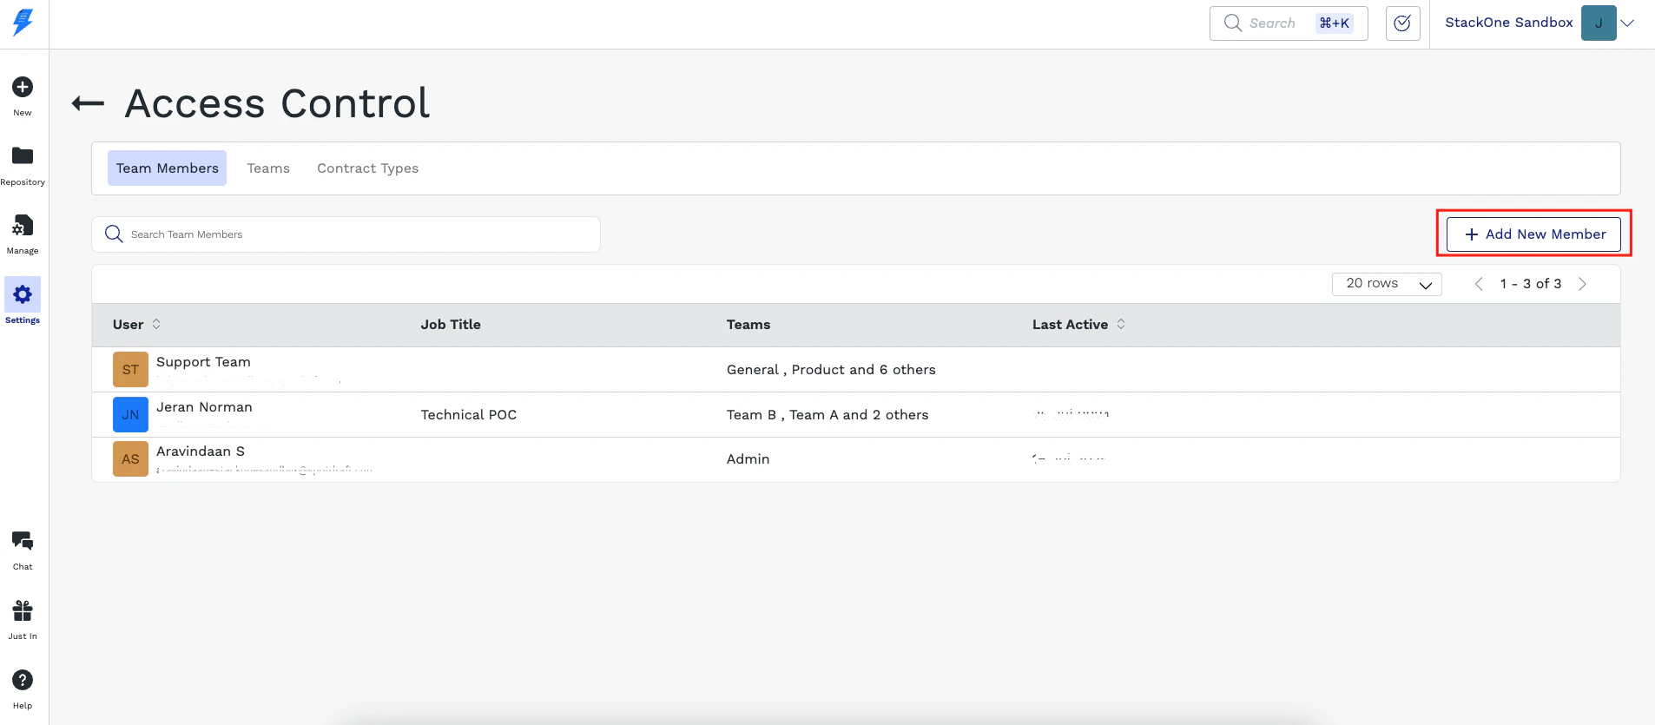The width and height of the screenshot is (1655, 725).
Task: Switch to the Teams tab
Action: [268, 168]
